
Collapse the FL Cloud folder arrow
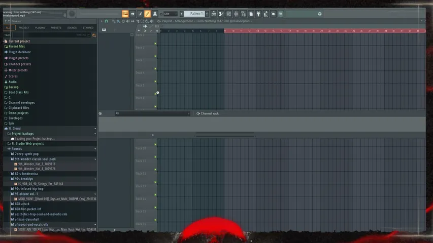click(95, 129)
